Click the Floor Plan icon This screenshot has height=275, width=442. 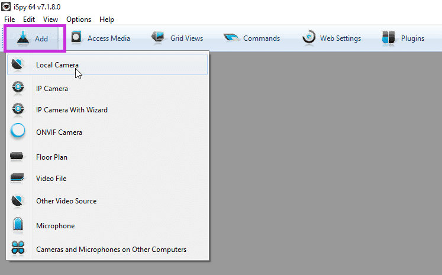[x=17, y=156]
